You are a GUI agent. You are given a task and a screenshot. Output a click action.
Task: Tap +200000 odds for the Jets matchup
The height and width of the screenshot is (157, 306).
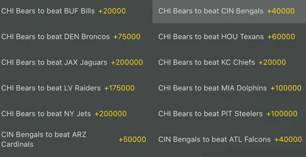point(111,113)
